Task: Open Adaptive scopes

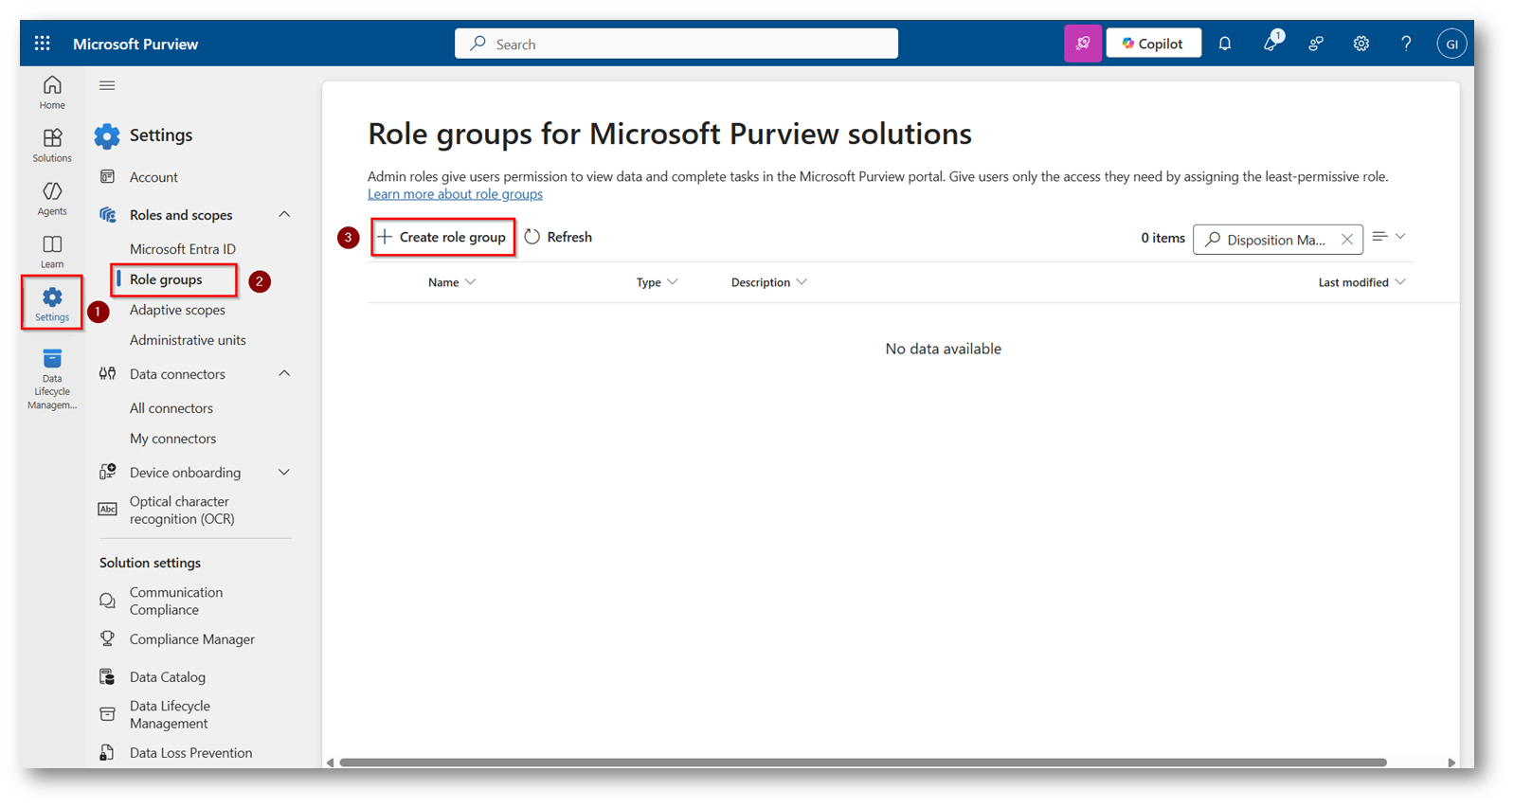Action: coord(177,310)
